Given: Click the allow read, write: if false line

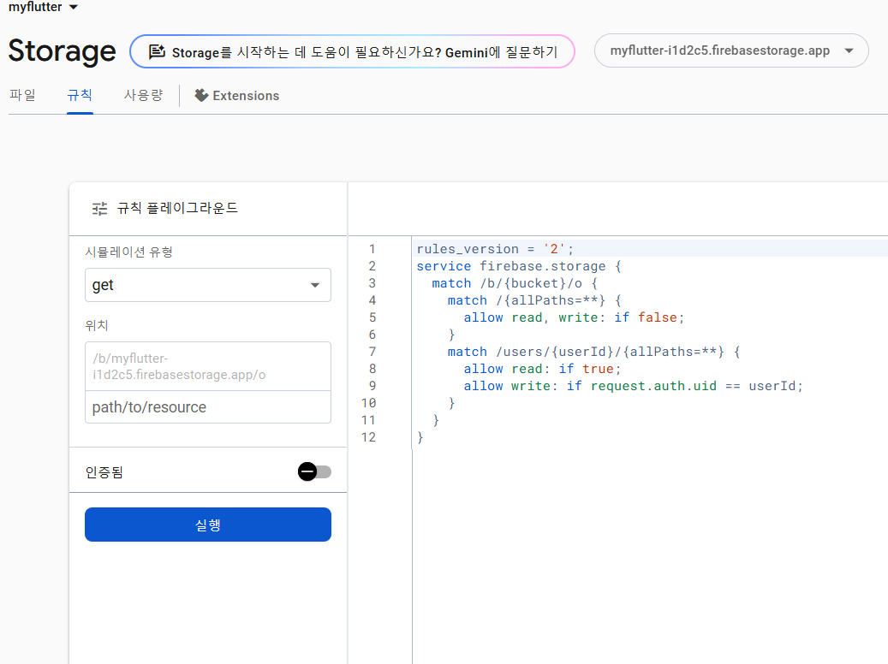Looking at the screenshot, I should point(574,317).
